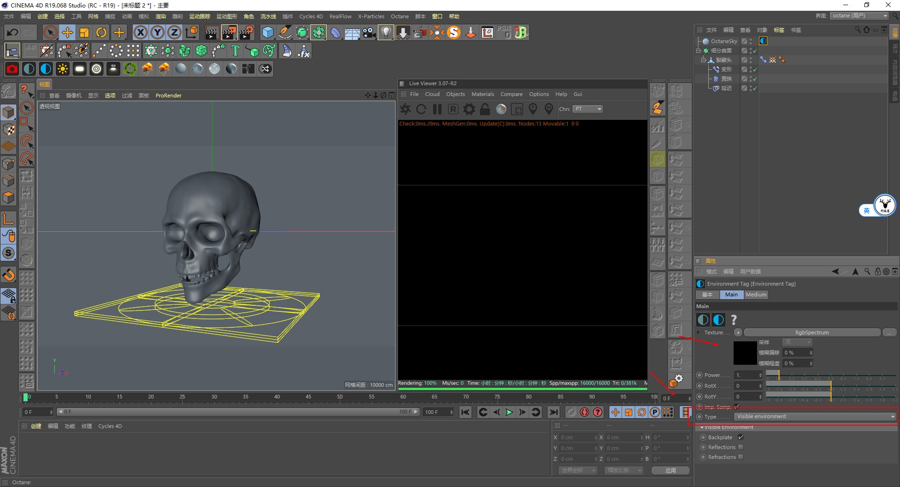Select the Rotate tool icon
Image resolution: width=900 pixels, height=487 pixels.
101,32
